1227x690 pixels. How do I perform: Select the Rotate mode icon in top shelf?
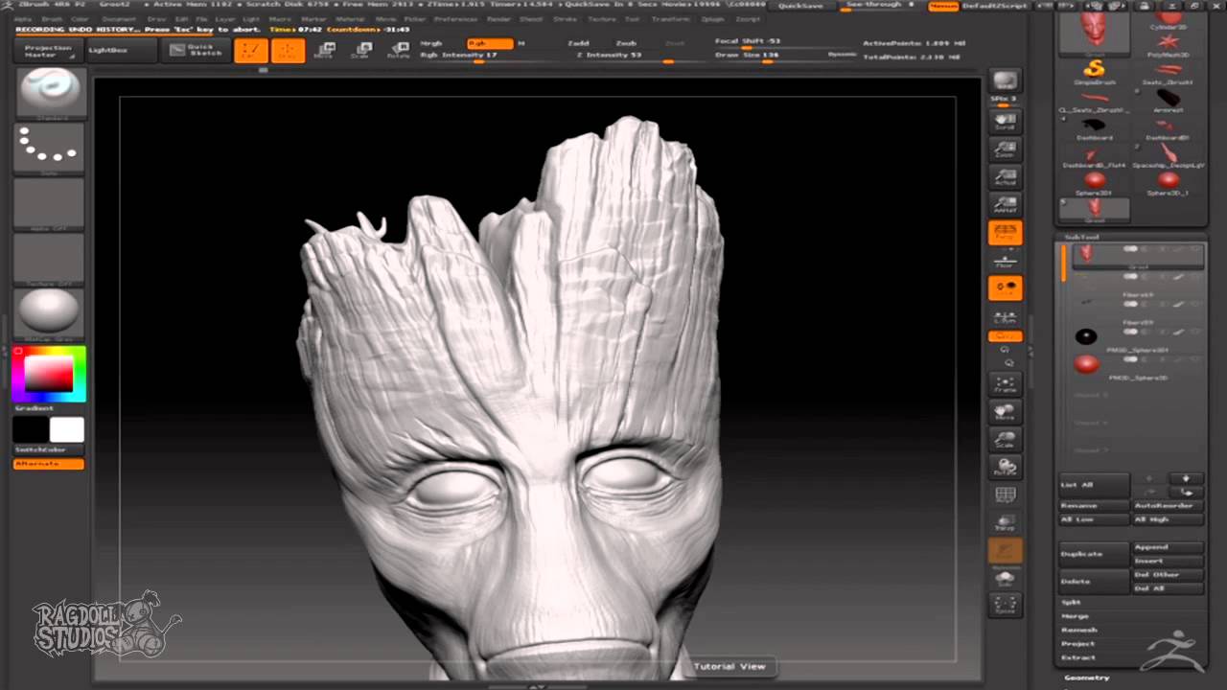click(398, 51)
